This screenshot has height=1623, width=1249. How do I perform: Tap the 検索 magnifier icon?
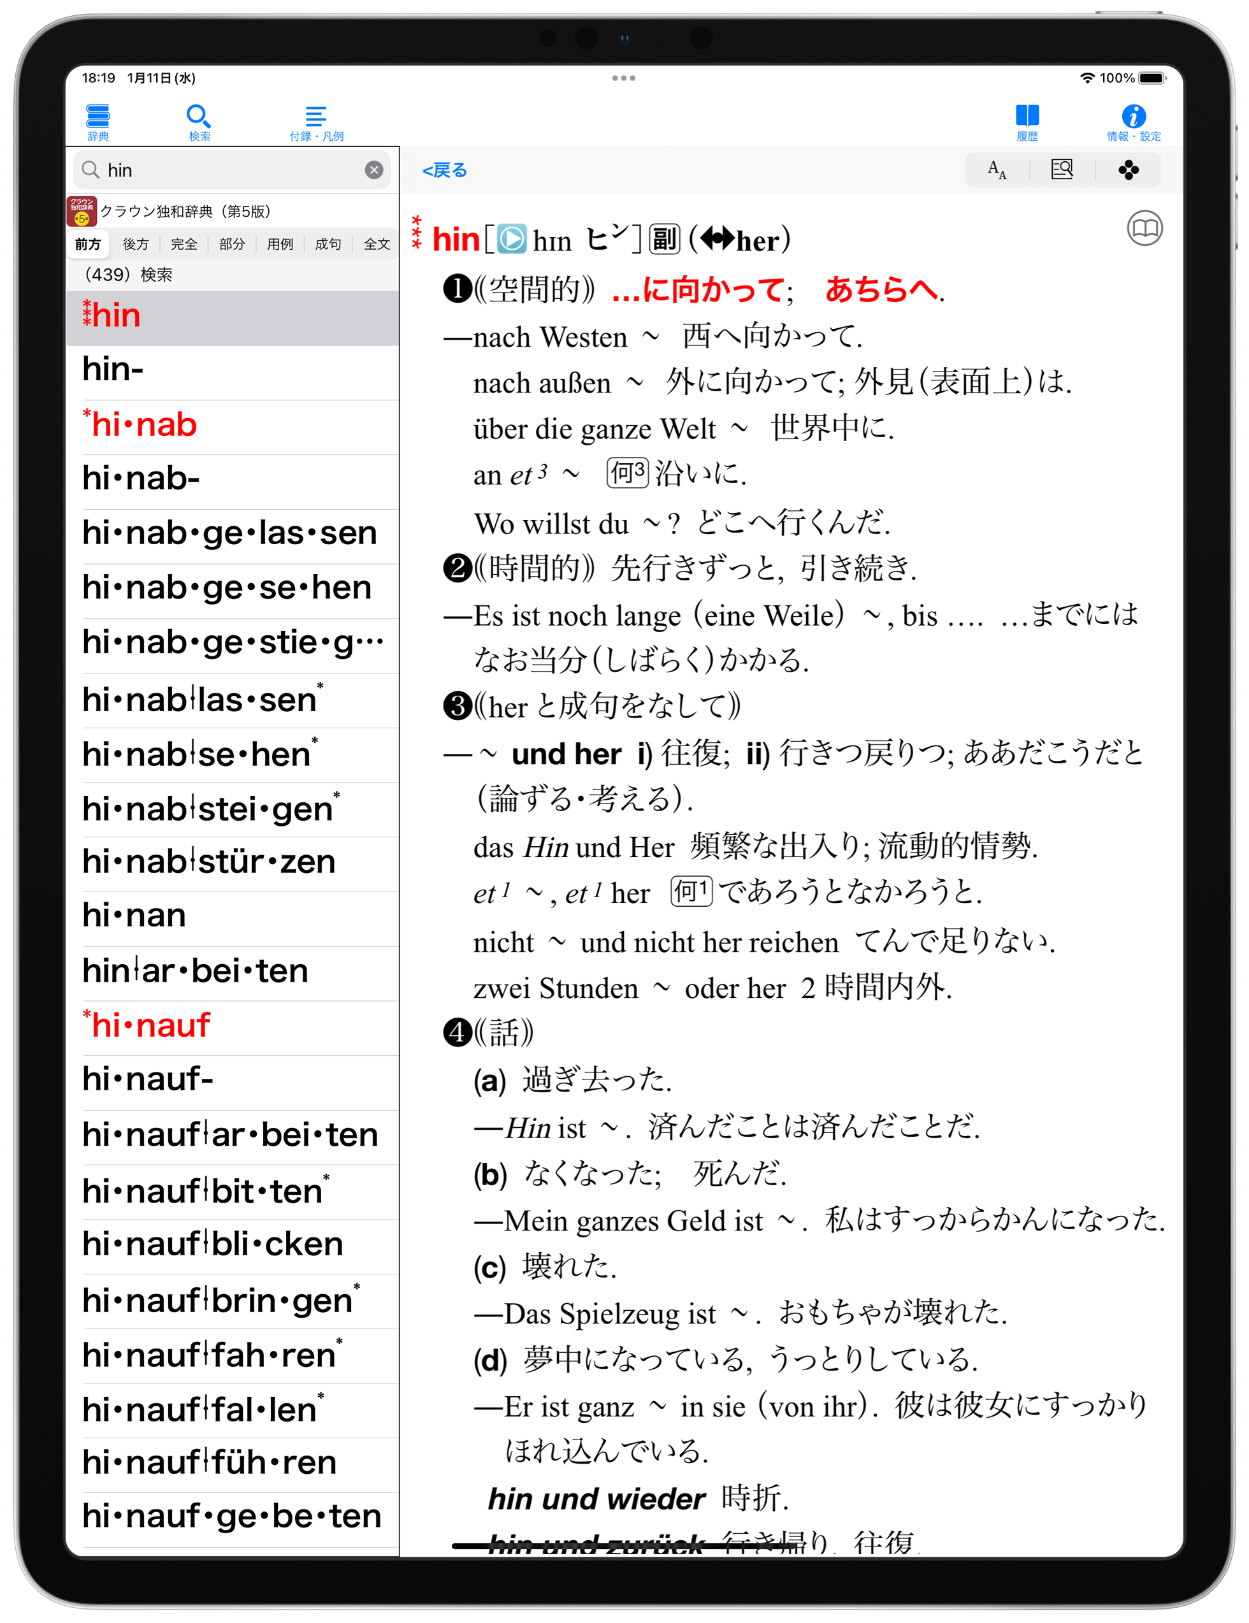(x=198, y=121)
